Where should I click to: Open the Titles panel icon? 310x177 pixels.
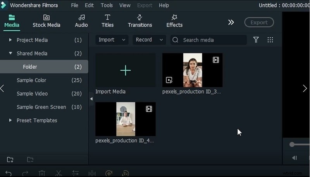coord(107,17)
